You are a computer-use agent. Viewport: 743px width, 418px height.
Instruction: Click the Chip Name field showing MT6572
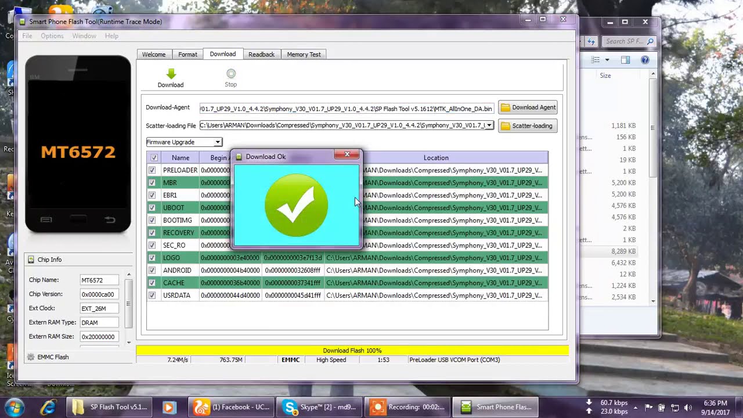click(99, 280)
